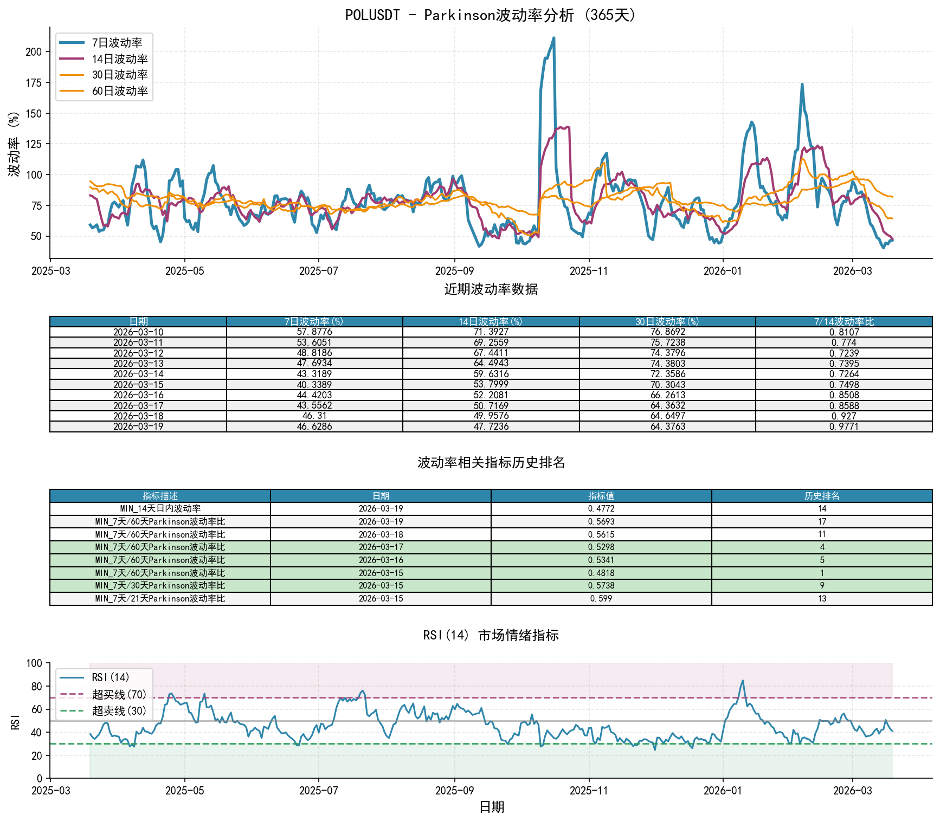Select the MIN_7天/21天Parkinson波动率比 row

click(x=160, y=599)
